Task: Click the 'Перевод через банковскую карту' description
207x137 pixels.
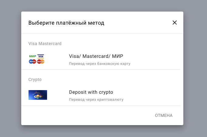Action: tap(100, 64)
